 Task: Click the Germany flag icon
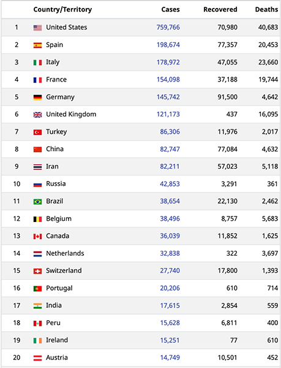coord(37,97)
